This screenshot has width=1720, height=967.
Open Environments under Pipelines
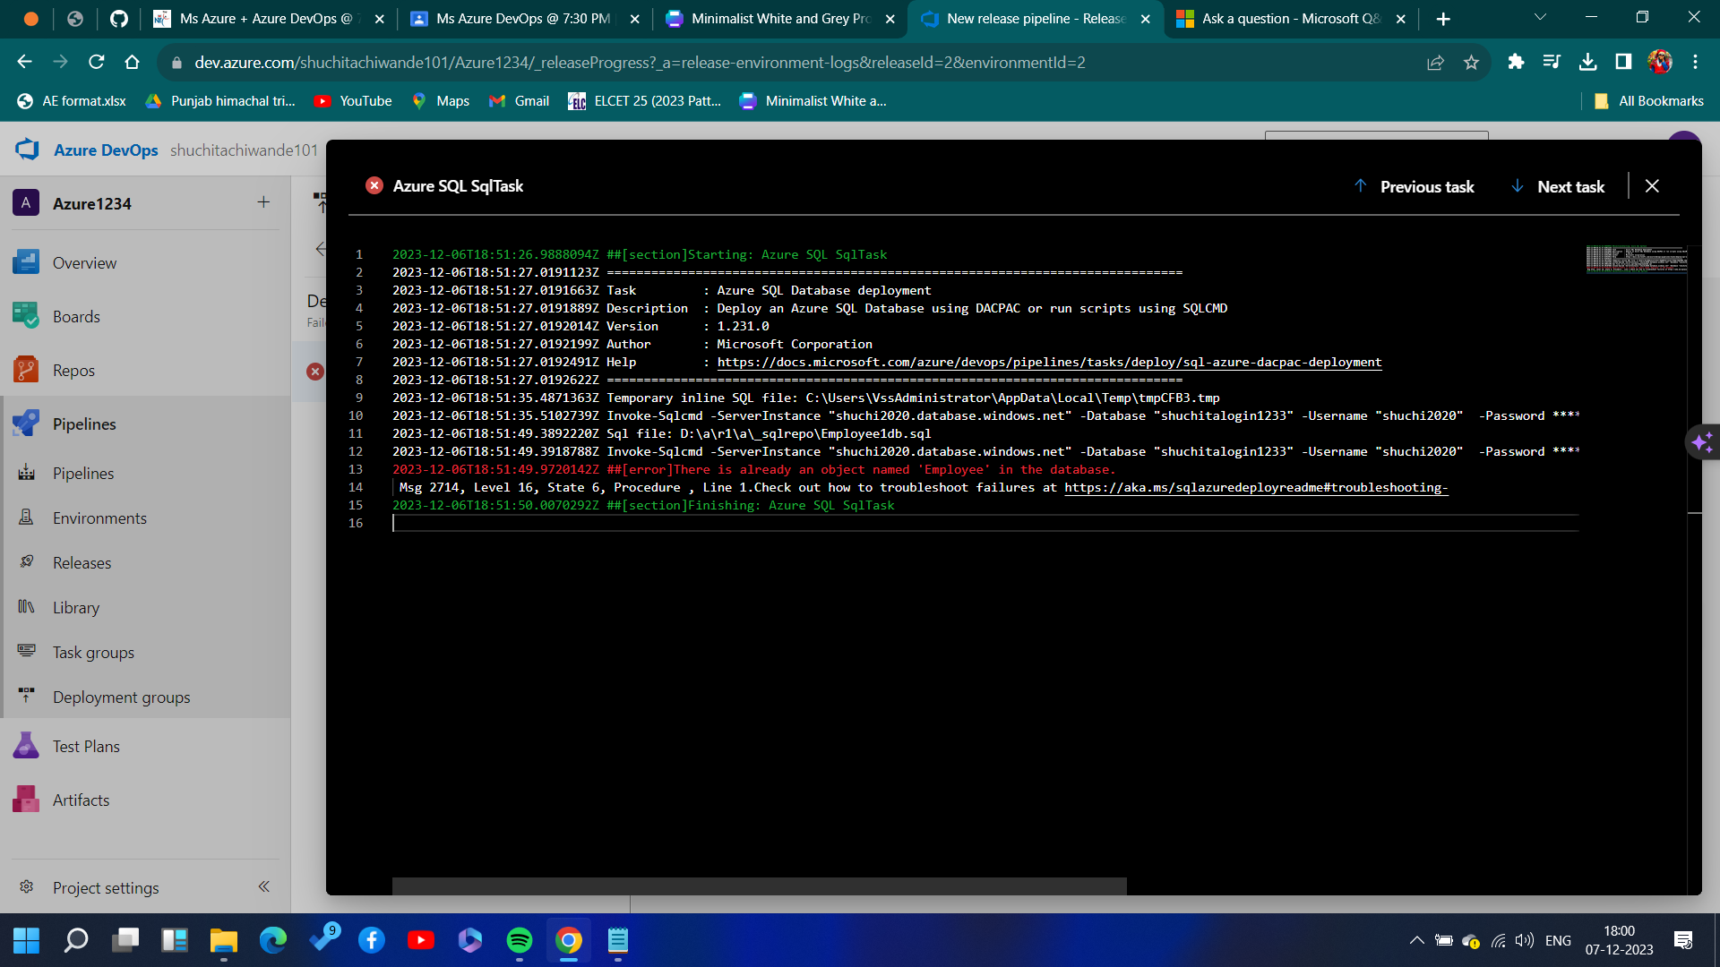[99, 518]
